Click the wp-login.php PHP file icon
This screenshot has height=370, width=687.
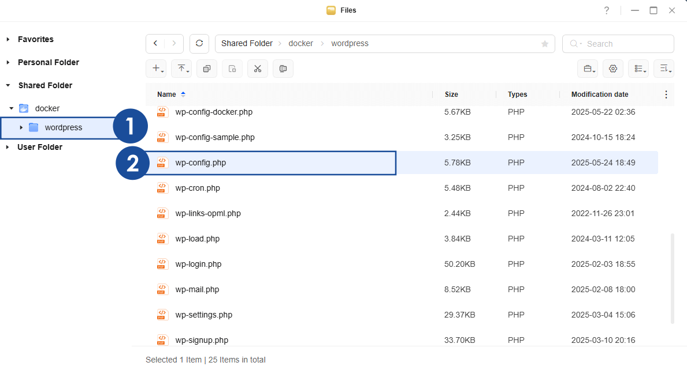pyautogui.click(x=162, y=264)
